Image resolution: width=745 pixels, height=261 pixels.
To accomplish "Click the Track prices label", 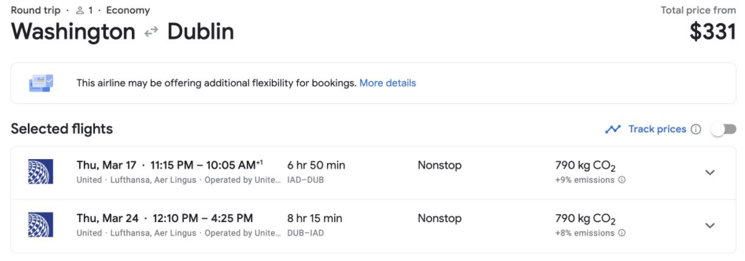I will [x=657, y=129].
